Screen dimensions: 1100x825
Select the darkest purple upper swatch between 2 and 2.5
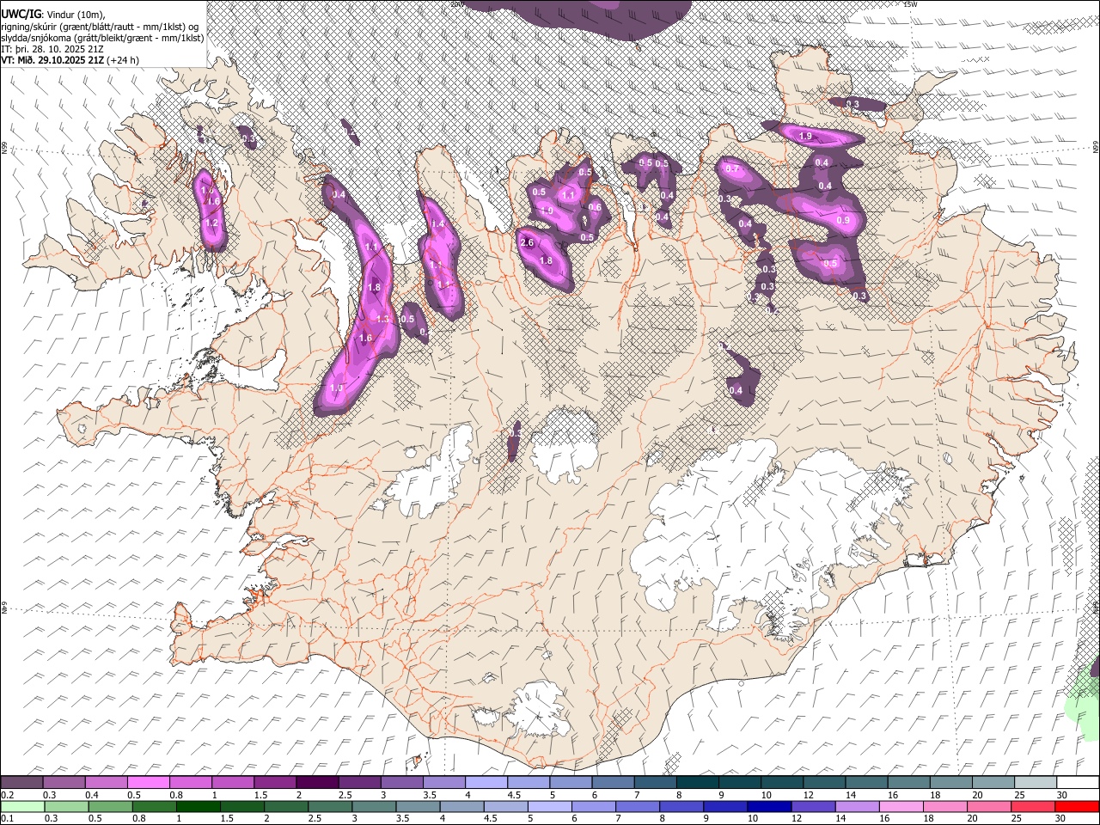click(x=317, y=783)
